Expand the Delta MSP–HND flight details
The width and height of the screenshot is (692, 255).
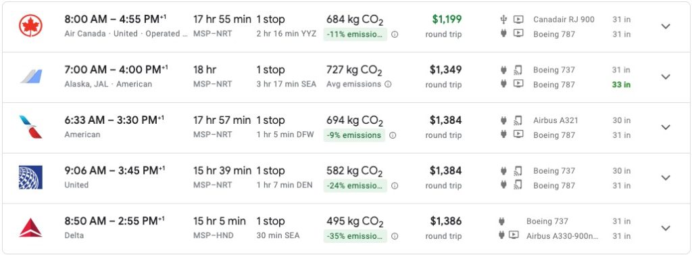(666, 228)
